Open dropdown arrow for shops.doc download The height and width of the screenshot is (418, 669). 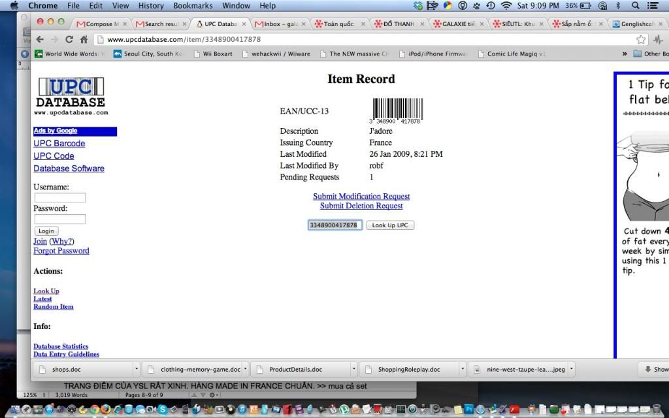point(136,369)
